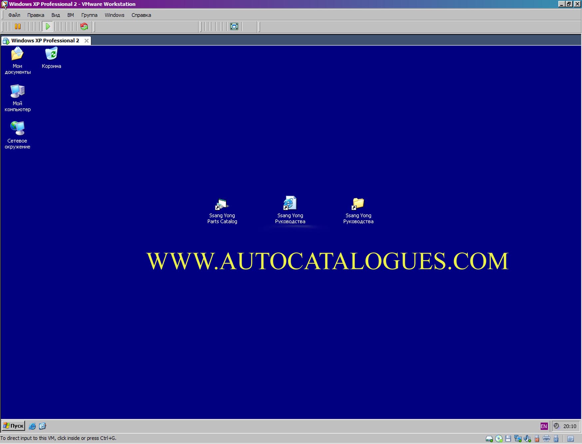Click the red-green Reset VM icon
Screen dimensions: 582x444
[x=84, y=26]
